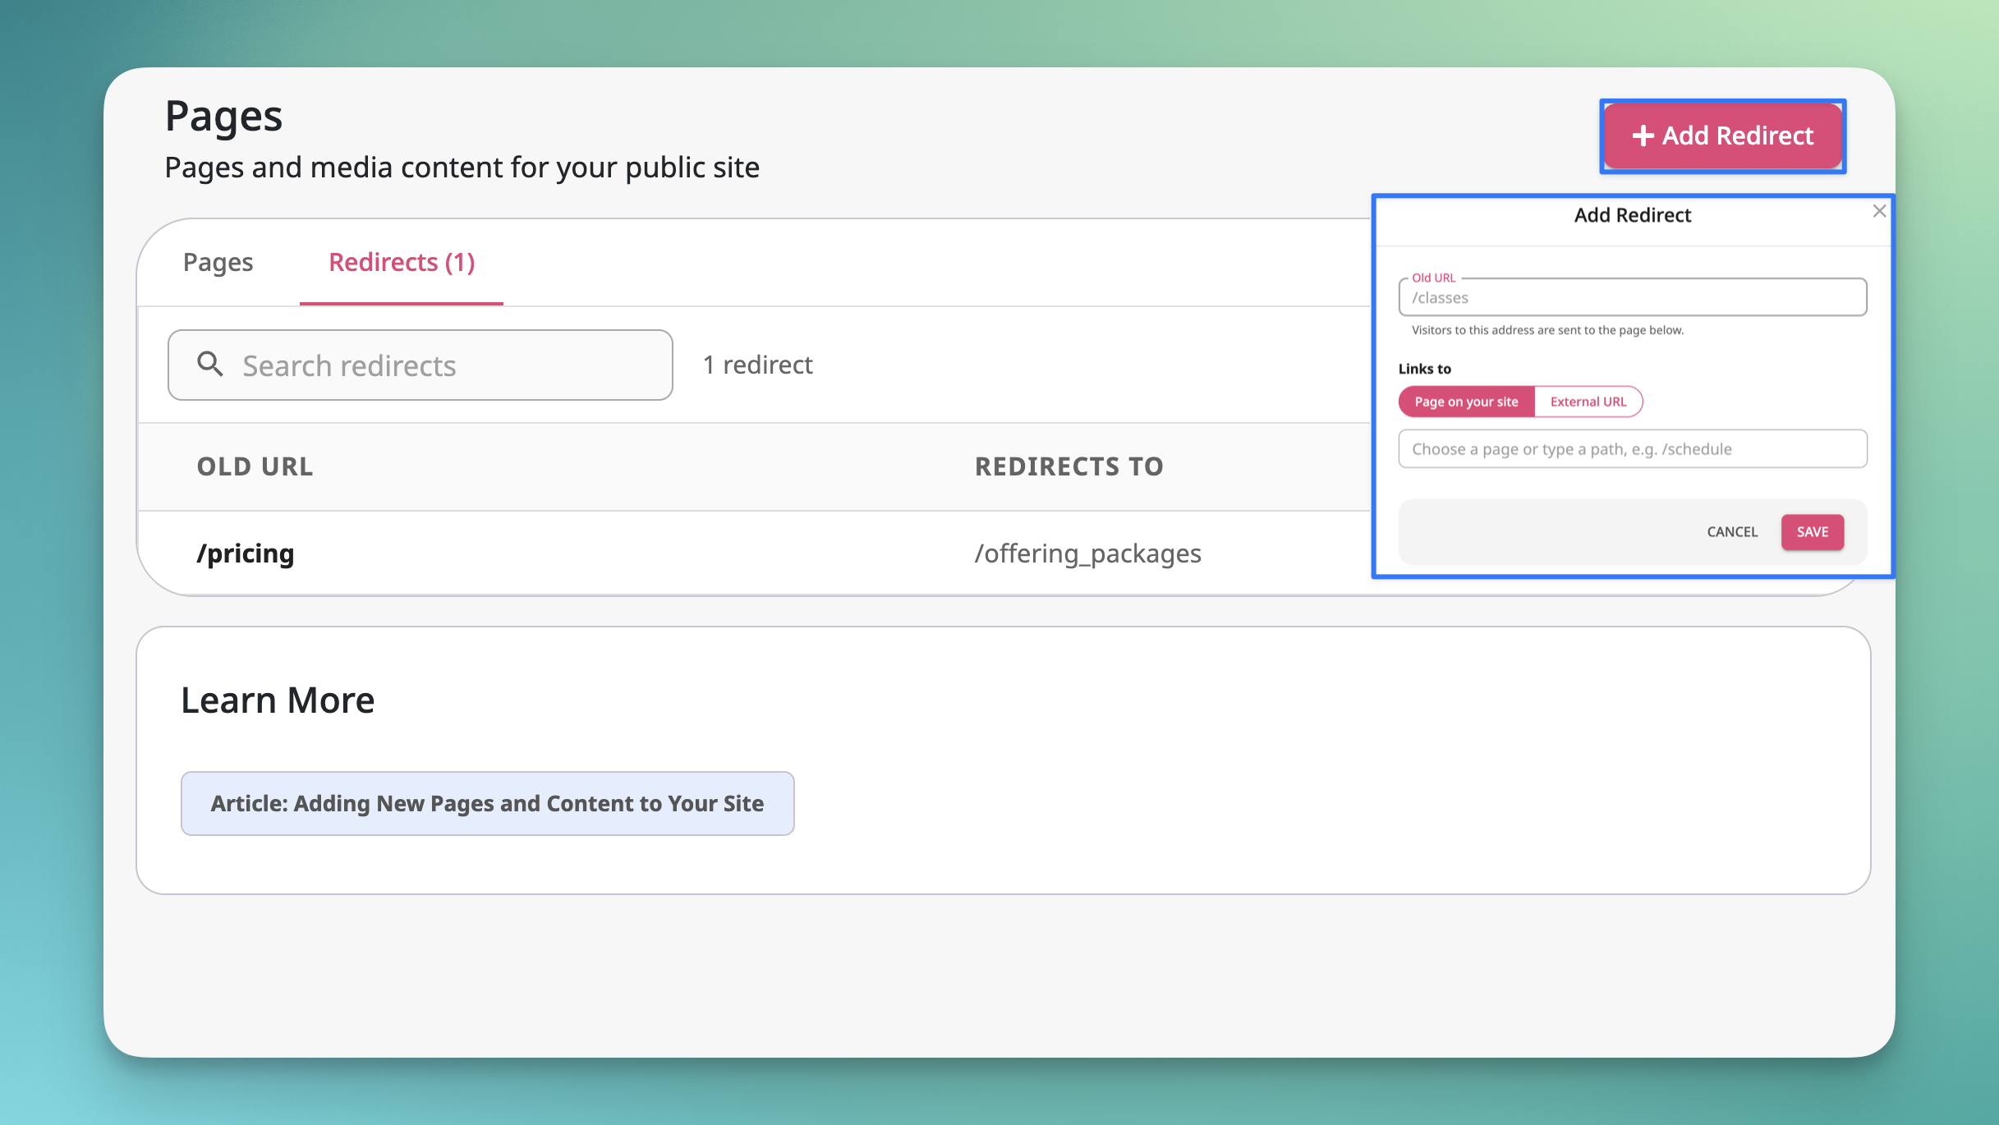The image size is (1999, 1125).
Task: Click the Links to label
Action: pos(1425,369)
